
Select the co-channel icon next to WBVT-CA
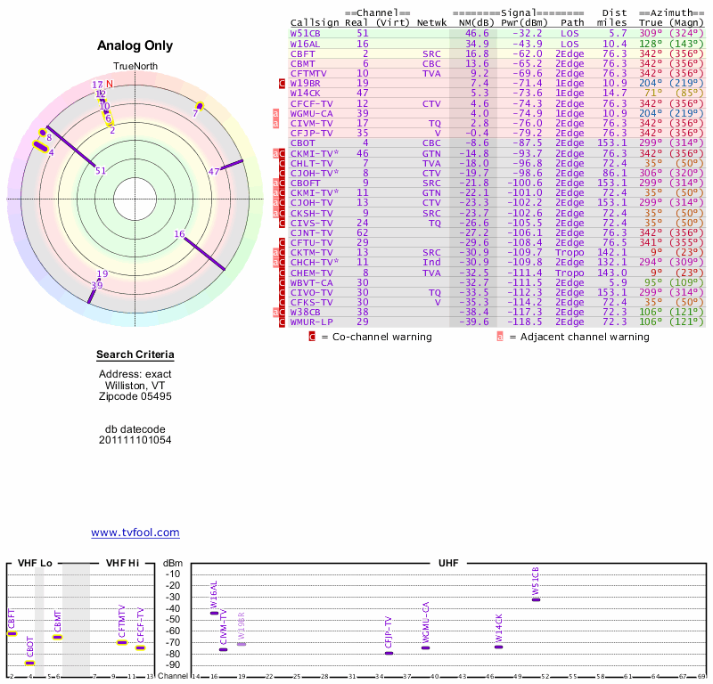(283, 282)
